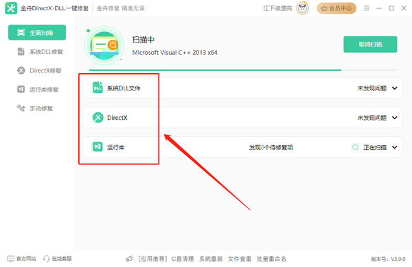Click the app logo in title bar
This screenshot has width=412, height=267.
11,8
